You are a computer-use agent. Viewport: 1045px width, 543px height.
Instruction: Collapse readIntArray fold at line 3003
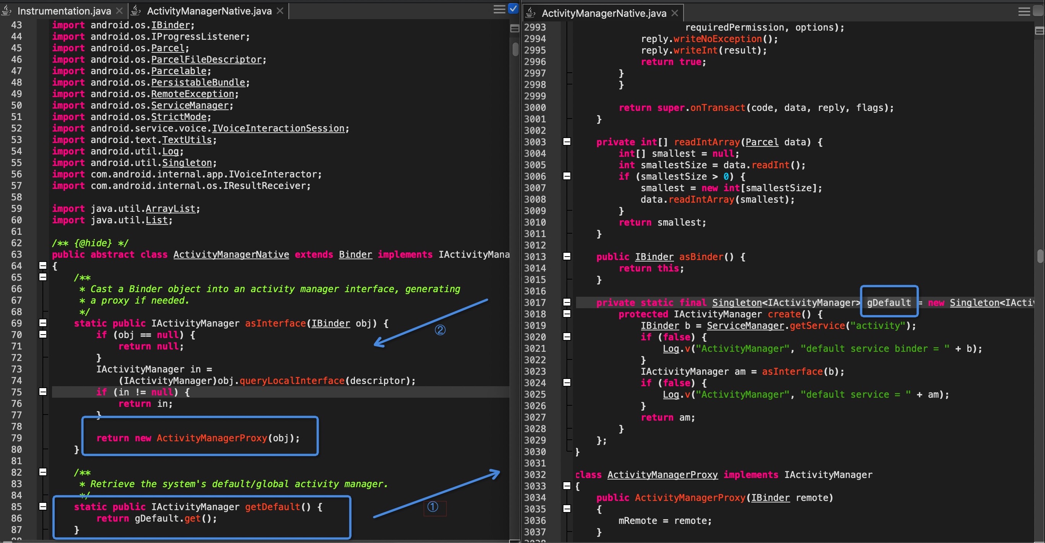pyautogui.click(x=567, y=141)
